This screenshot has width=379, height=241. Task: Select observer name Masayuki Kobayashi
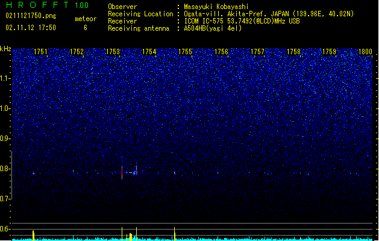coord(216,7)
